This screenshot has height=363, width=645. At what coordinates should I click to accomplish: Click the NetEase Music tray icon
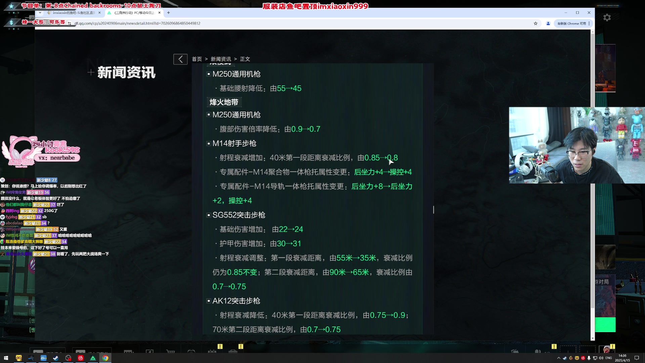coord(583,358)
